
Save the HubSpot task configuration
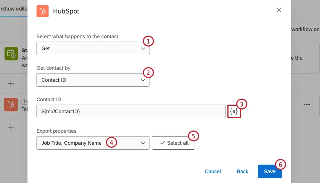coord(270,171)
